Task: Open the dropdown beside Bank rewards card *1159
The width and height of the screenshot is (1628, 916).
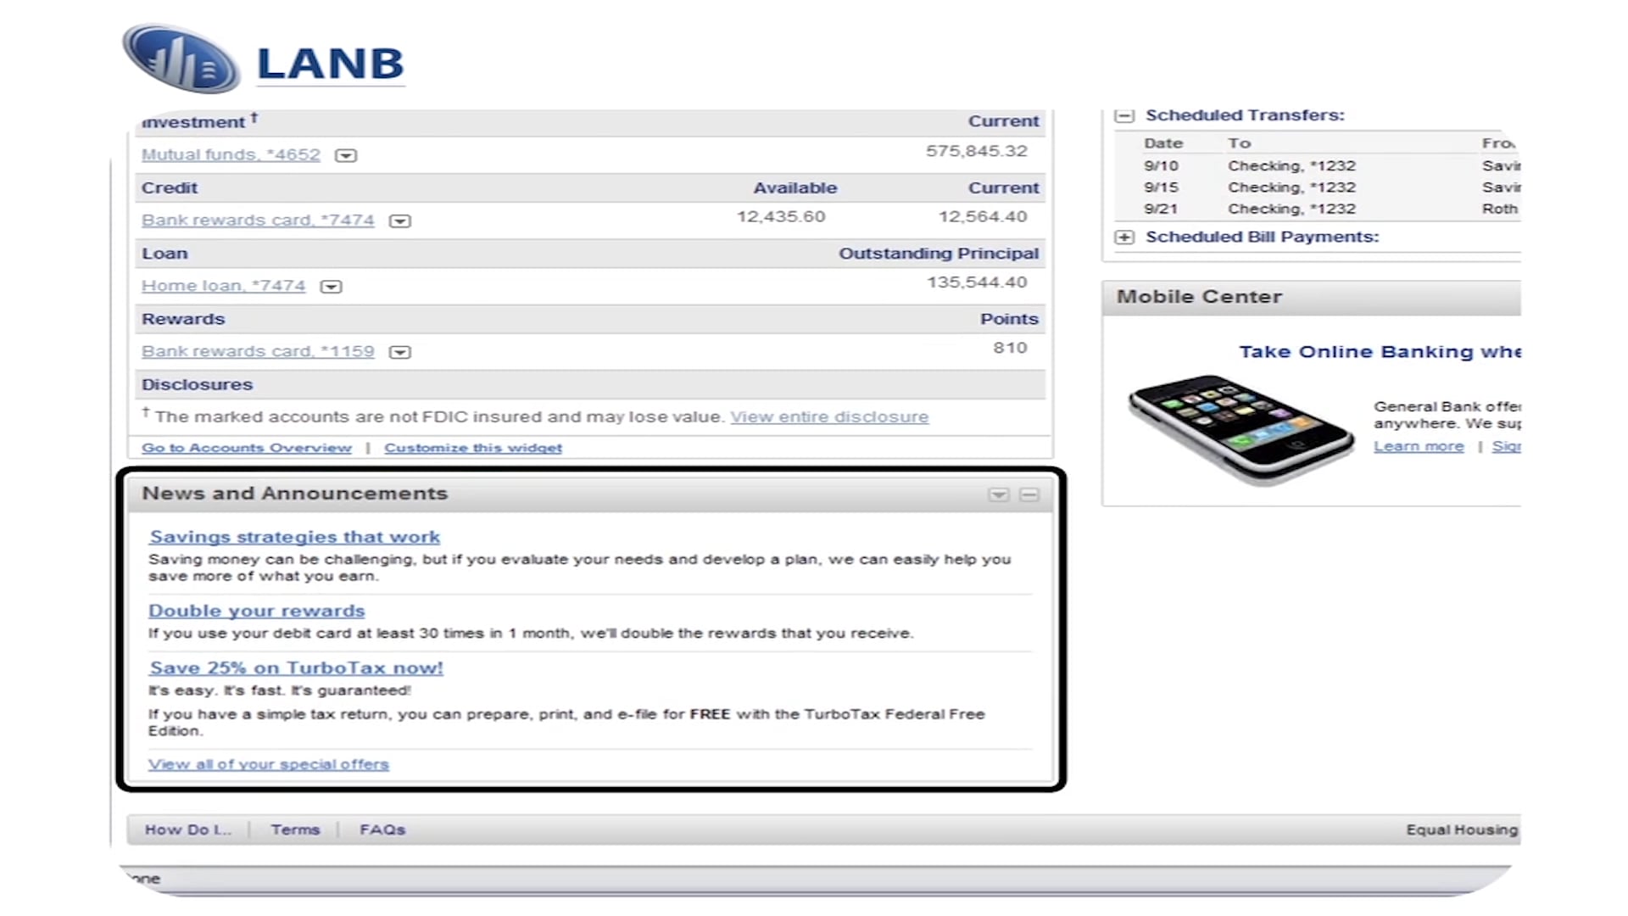Action: click(399, 351)
